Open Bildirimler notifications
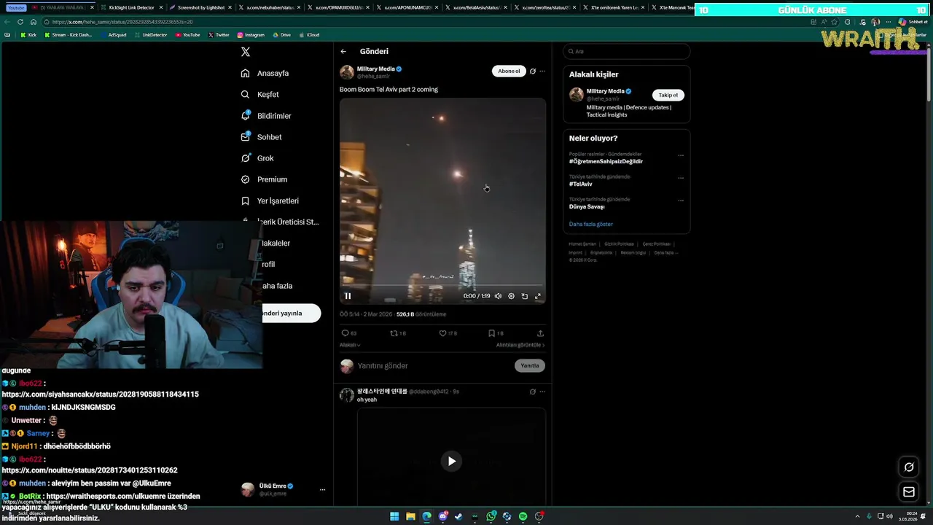933x525 pixels. pyautogui.click(x=266, y=116)
